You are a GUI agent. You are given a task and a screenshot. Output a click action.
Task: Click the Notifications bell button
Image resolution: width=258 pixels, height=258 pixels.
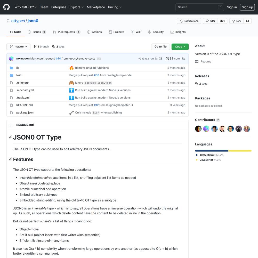pyautogui.click(x=189, y=21)
